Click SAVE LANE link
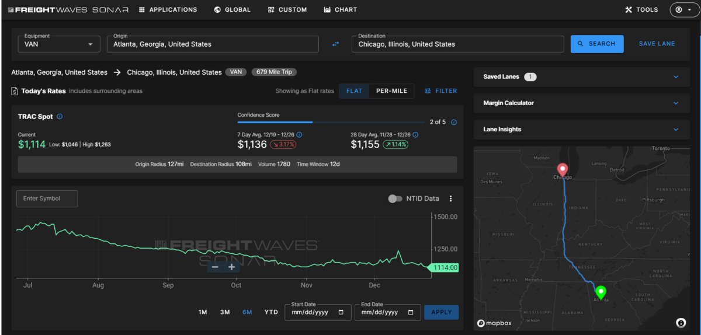Image resolution: width=701 pixels, height=335 pixels. tap(657, 44)
